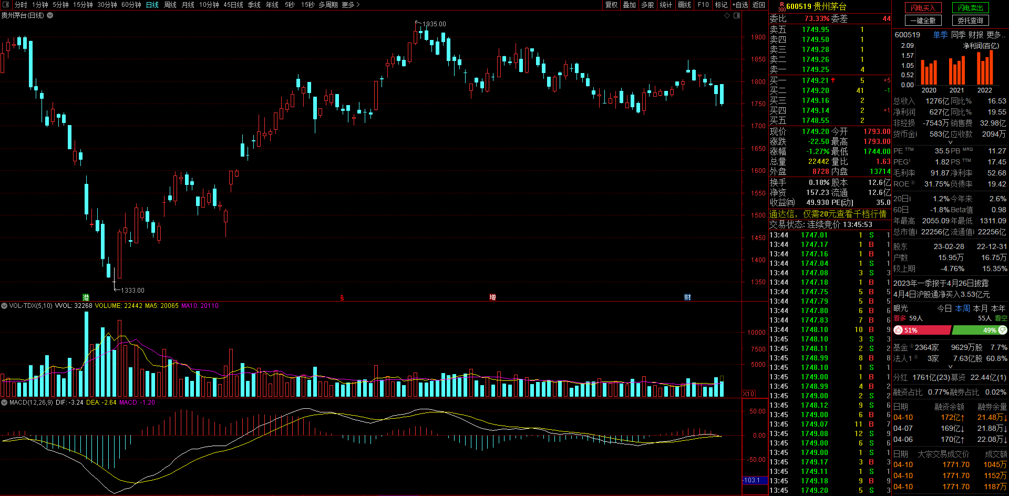
Task: Select 今日 in the 眼光 section
Action: click(945, 308)
